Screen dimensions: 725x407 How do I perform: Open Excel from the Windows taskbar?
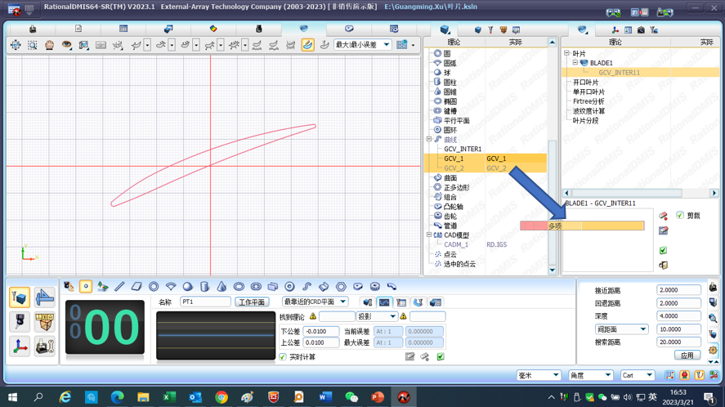(169, 397)
